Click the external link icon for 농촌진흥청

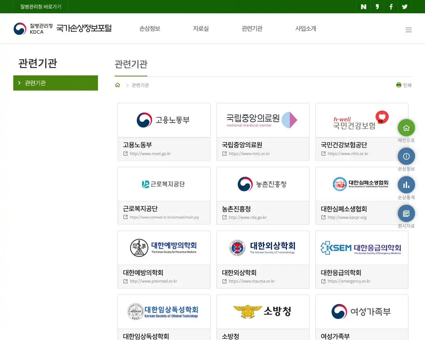point(224,217)
